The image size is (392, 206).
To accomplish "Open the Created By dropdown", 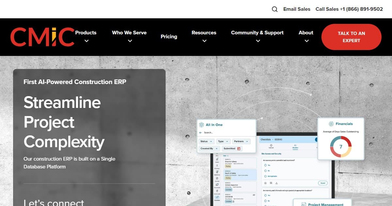I will (208, 148).
